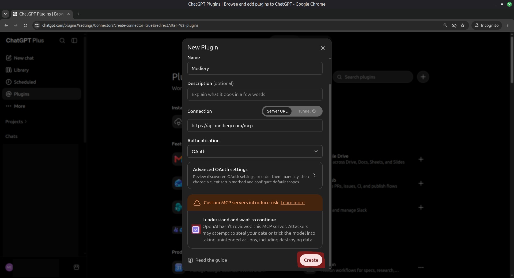Screen dimensions: 514x278
Task: Open the Authentication OAuth dropdown
Action: [255, 152]
